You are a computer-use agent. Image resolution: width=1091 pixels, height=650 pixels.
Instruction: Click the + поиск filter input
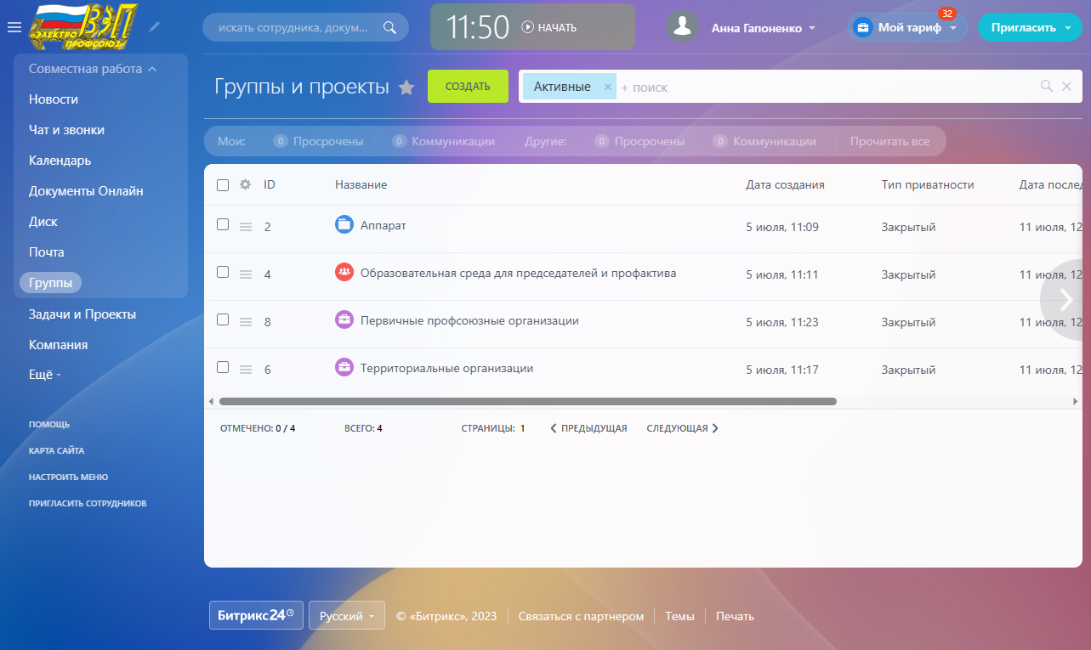[x=825, y=87]
